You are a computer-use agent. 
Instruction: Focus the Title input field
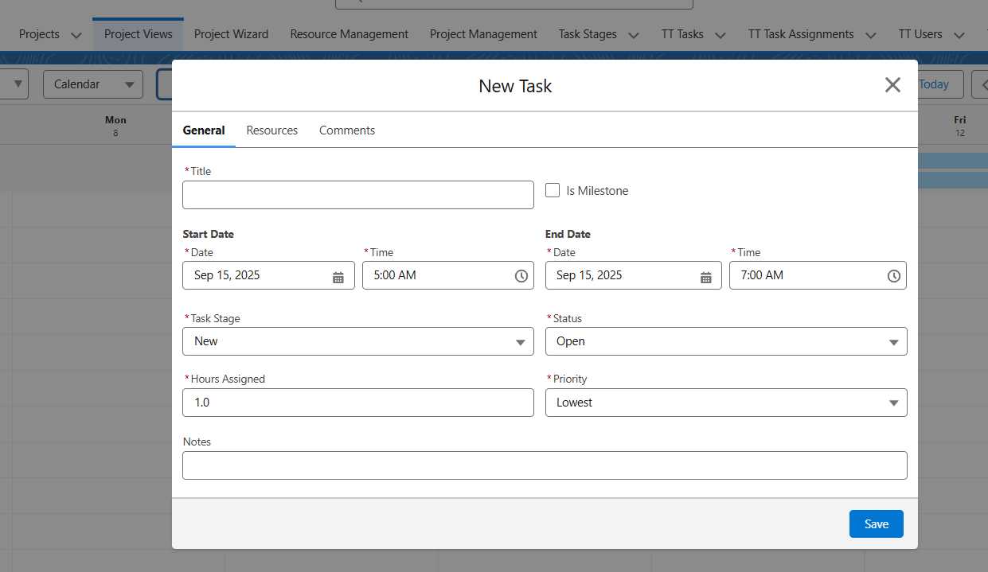click(x=358, y=195)
